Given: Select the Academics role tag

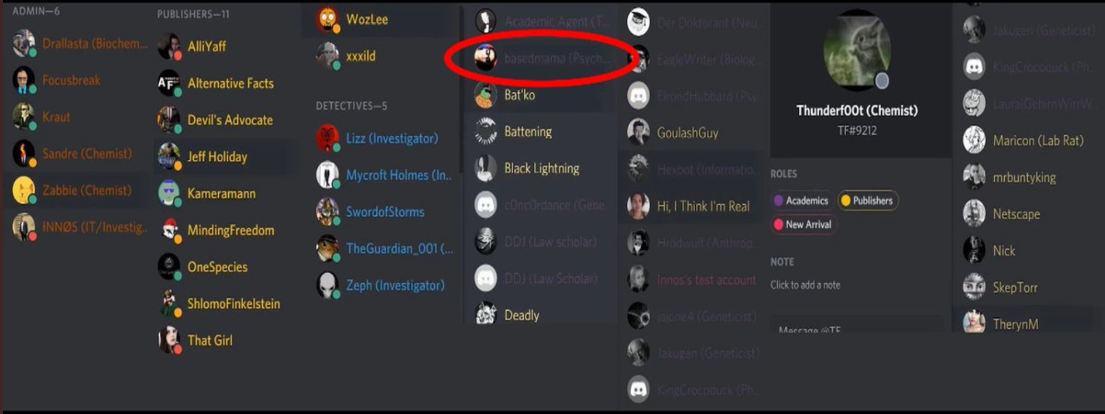Looking at the screenshot, I should click(802, 200).
